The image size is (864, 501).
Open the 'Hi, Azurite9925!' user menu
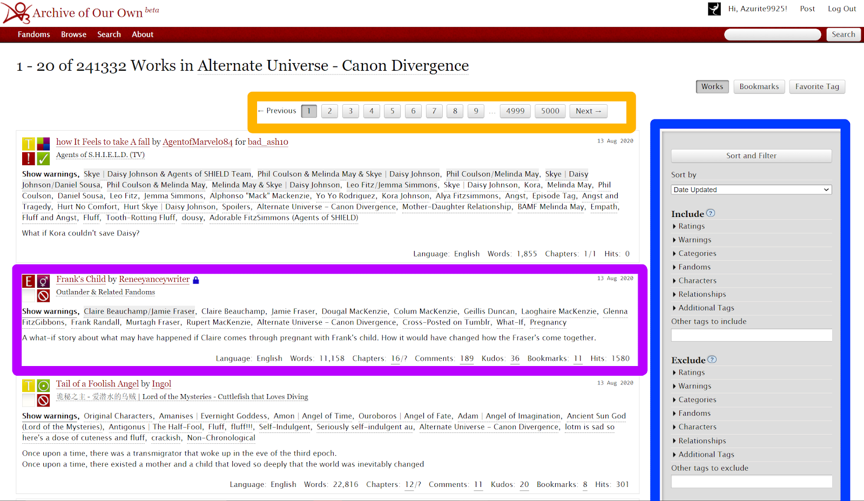(758, 9)
